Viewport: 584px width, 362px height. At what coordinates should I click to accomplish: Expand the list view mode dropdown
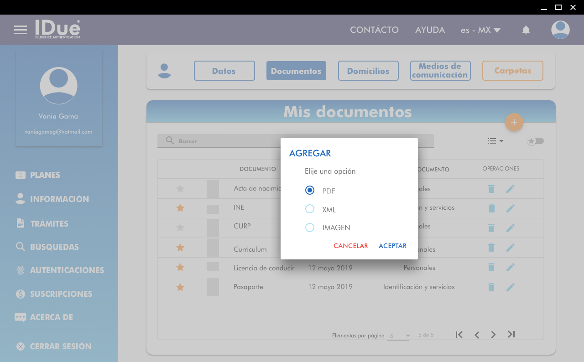(495, 141)
